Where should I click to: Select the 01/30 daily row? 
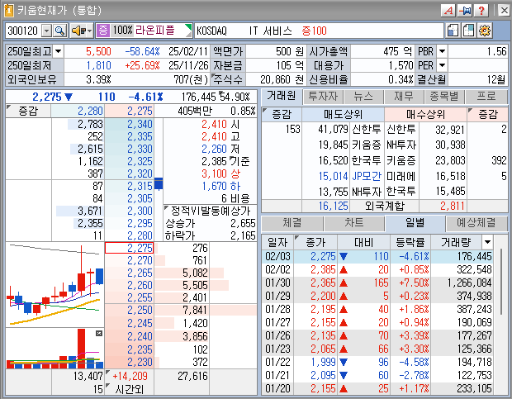click(378, 283)
